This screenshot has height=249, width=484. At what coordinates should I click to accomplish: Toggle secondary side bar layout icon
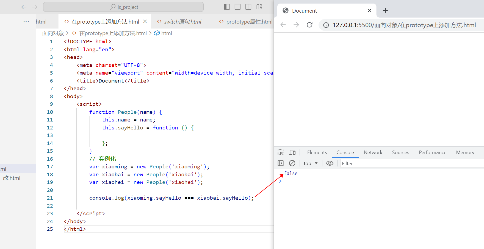click(x=248, y=7)
